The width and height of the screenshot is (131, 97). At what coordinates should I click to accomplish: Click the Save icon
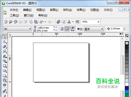(15, 22)
